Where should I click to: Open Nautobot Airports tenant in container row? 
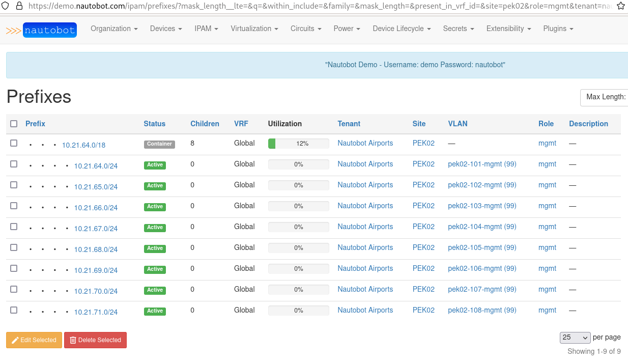[365, 143]
